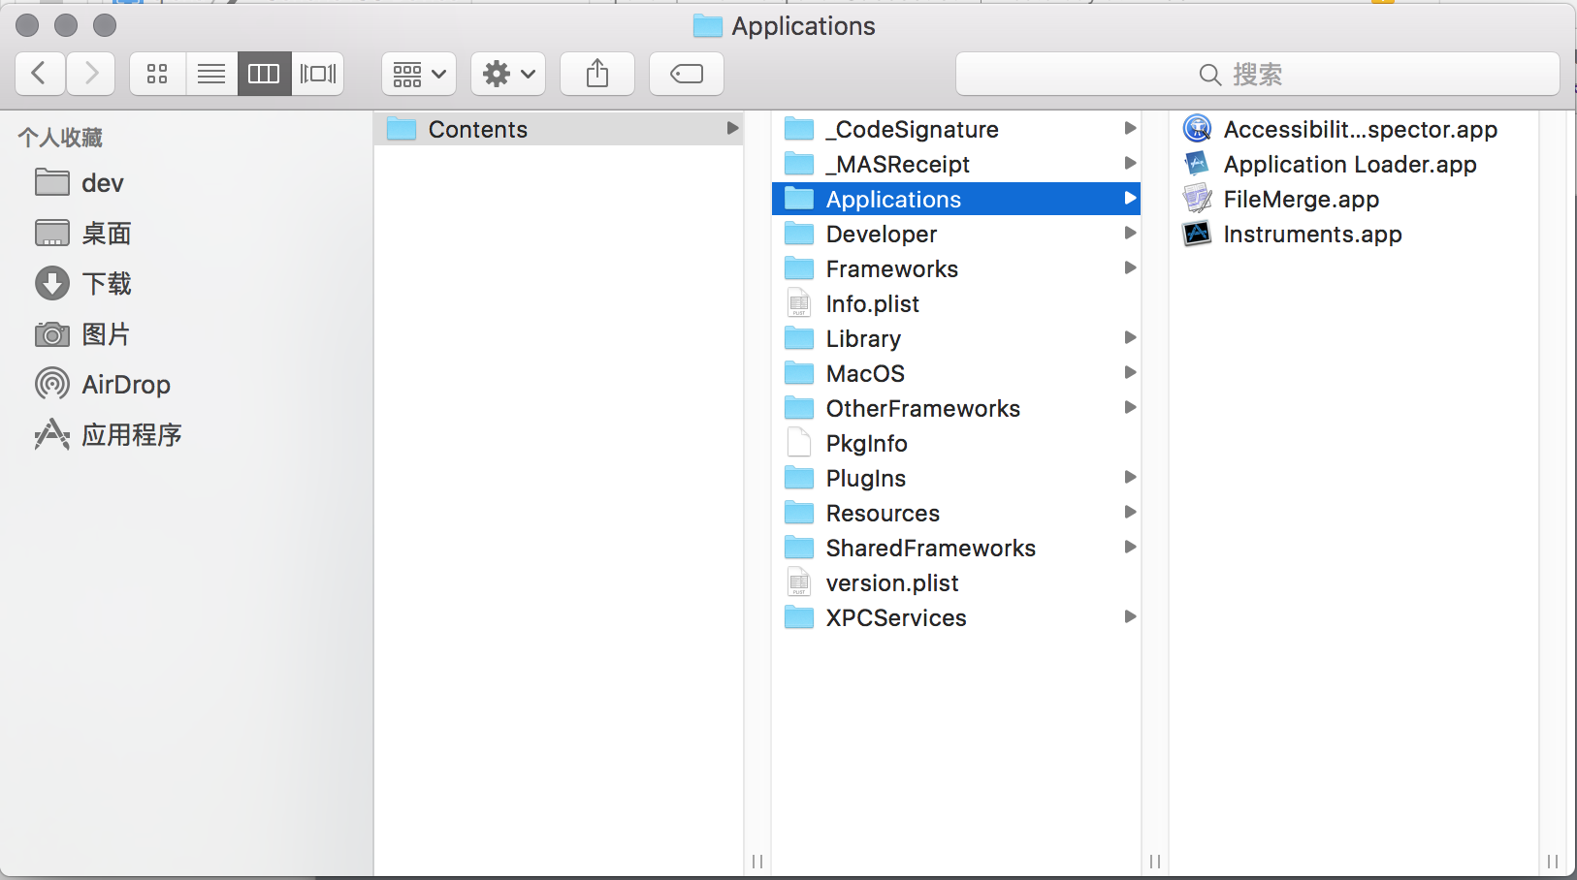Select the Developer folder icon
Viewport: 1577px width, 880px height.
tap(799, 234)
